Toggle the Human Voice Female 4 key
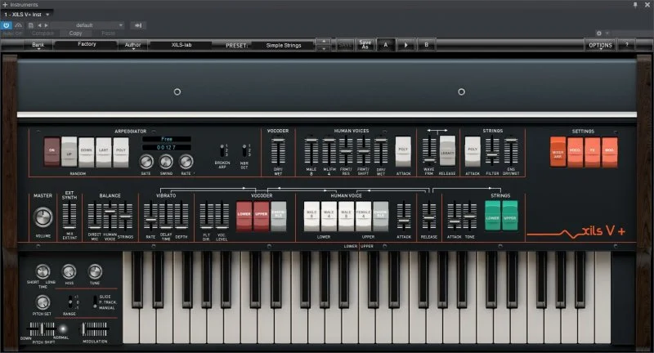 click(363, 217)
